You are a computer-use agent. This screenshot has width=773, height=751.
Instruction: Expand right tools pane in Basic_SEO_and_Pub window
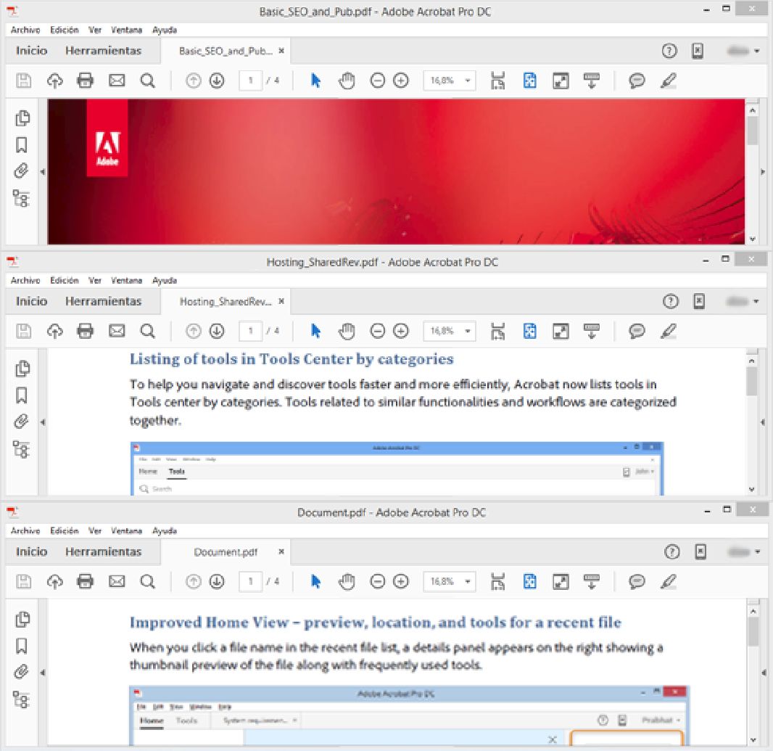(x=763, y=172)
